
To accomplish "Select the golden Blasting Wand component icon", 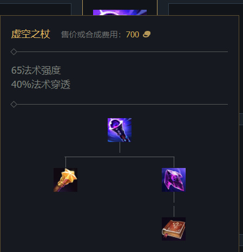I will point(65,180).
